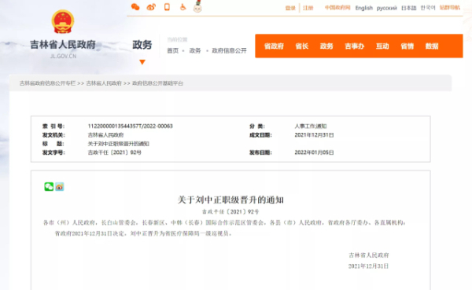The image size is (472, 290).
Task: Click the large 政务 section heading
Action: [142, 45]
